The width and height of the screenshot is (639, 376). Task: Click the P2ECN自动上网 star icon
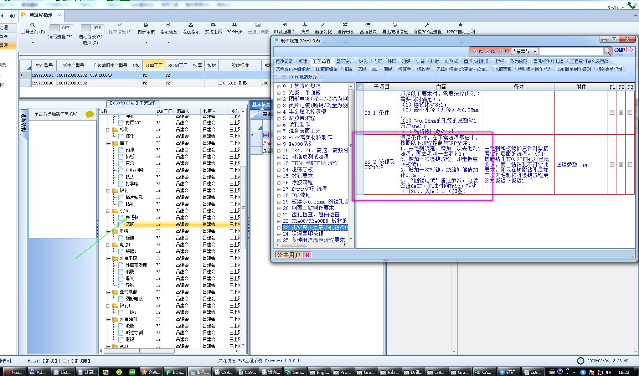click(x=460, y=25)
